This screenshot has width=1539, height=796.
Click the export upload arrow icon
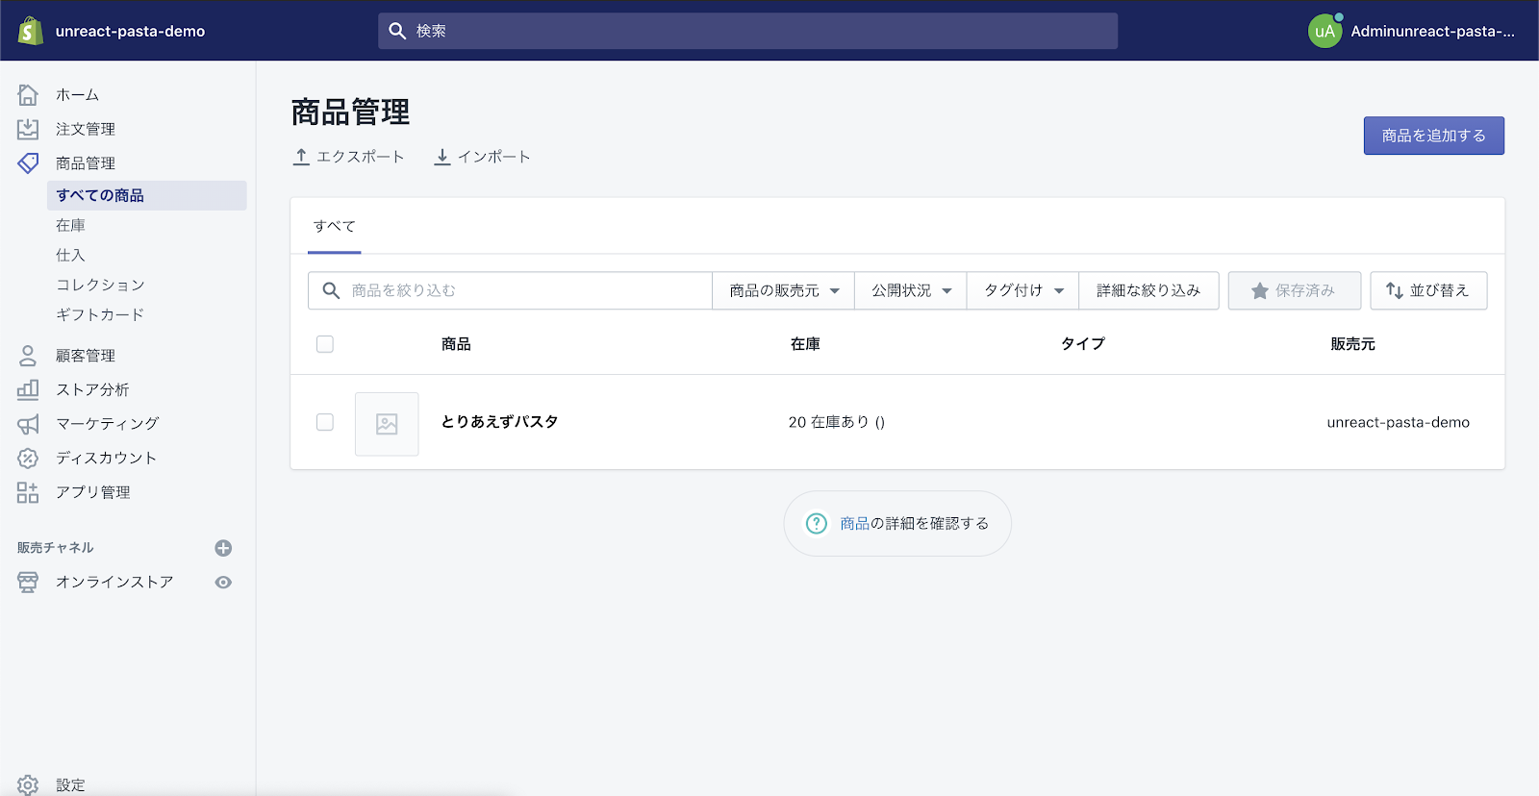tap(301, 157)
